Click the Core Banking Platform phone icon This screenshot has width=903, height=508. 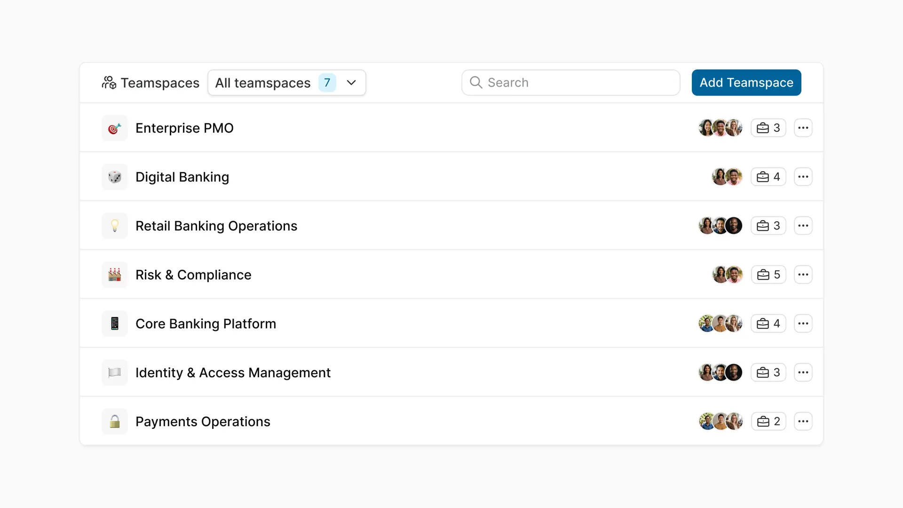(115, 324)
